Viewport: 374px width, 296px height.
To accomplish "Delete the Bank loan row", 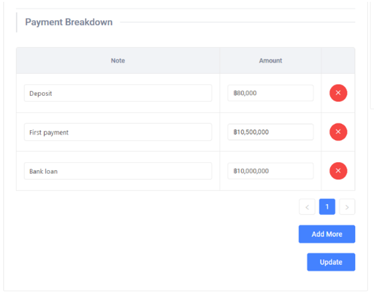I will [338, 171].
